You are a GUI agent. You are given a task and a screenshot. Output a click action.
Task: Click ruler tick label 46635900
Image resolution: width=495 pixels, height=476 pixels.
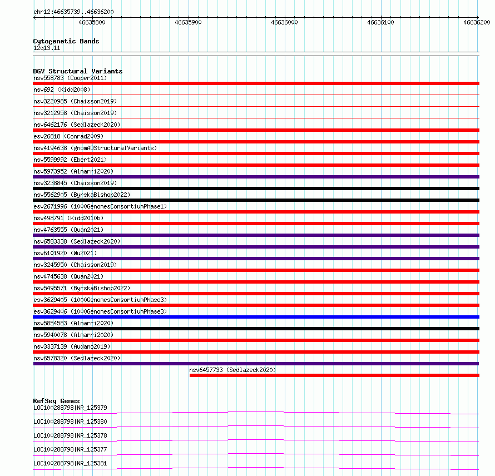188,22
